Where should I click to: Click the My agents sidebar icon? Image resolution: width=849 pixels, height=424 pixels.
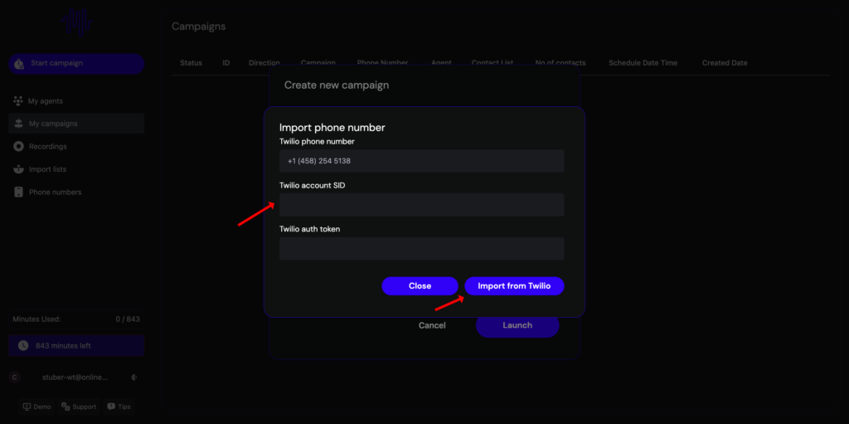18,101
